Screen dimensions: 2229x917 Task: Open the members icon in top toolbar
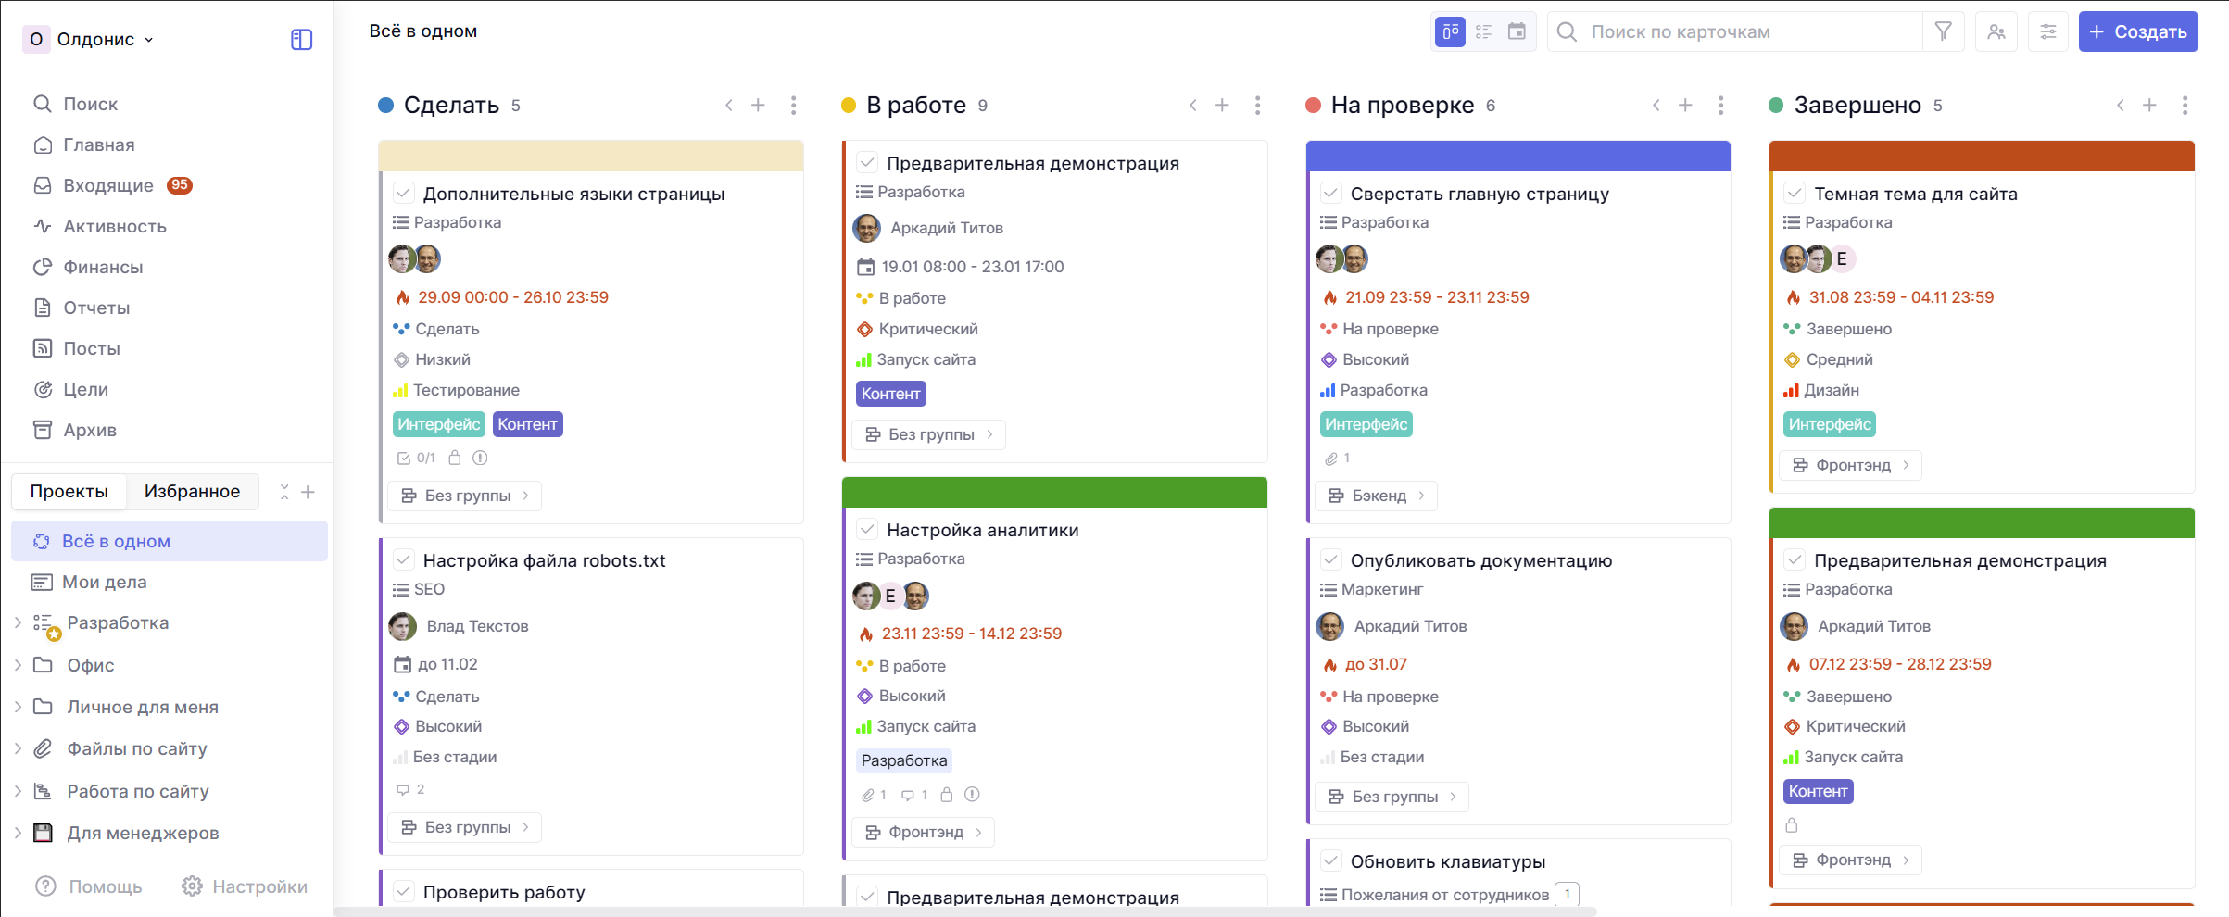[1996, 31]
